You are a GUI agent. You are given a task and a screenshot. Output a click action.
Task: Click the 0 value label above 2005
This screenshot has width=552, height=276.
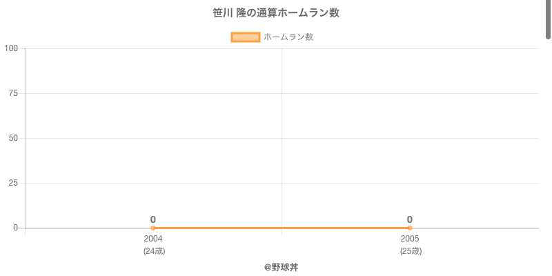pos(410,219)
